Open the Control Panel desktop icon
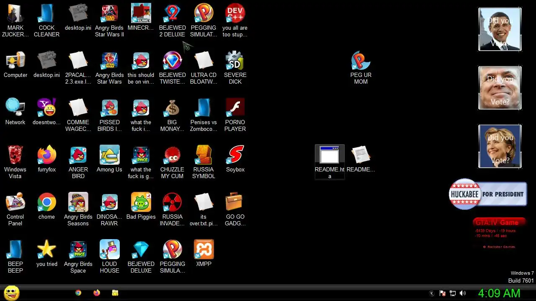The width and height of the screenshot is (536, 301). (x=15, y=209)
